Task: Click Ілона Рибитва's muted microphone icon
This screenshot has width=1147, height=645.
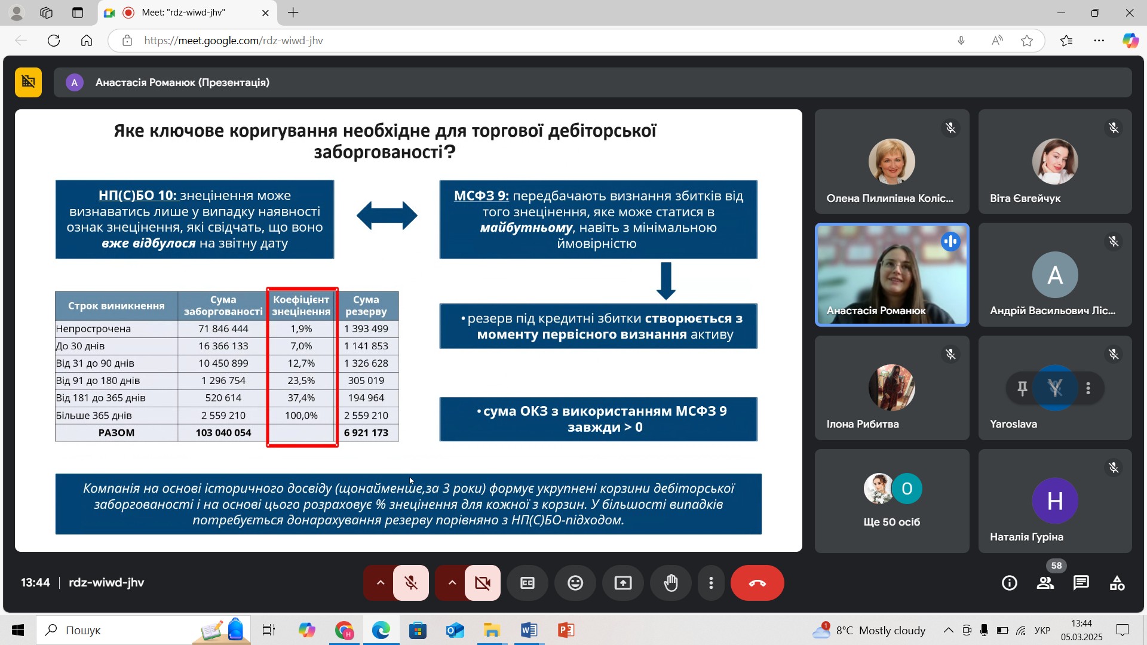Action: pyautogui.click(x=950, y=354)
